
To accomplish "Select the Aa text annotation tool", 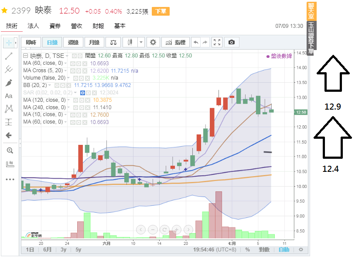I will (9, 96).
